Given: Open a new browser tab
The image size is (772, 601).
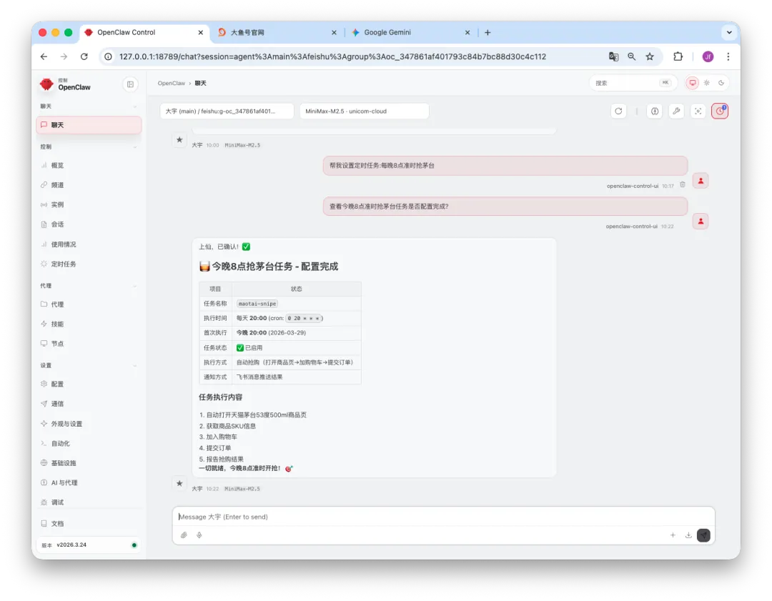Looking at the screenshot, I should coord(488,32).
